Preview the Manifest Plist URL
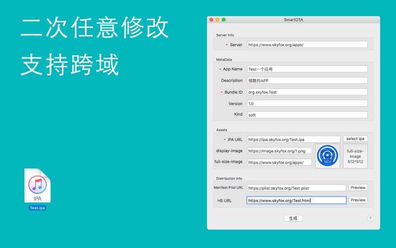This screenshot has height=248, width=396. click(x=358, y=188)
